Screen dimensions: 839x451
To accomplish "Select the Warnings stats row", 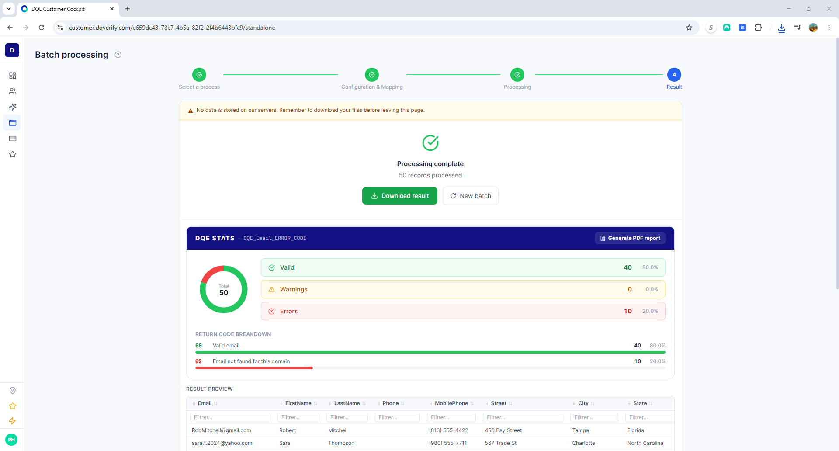I will pyautogui.click(x=463, y=289).
